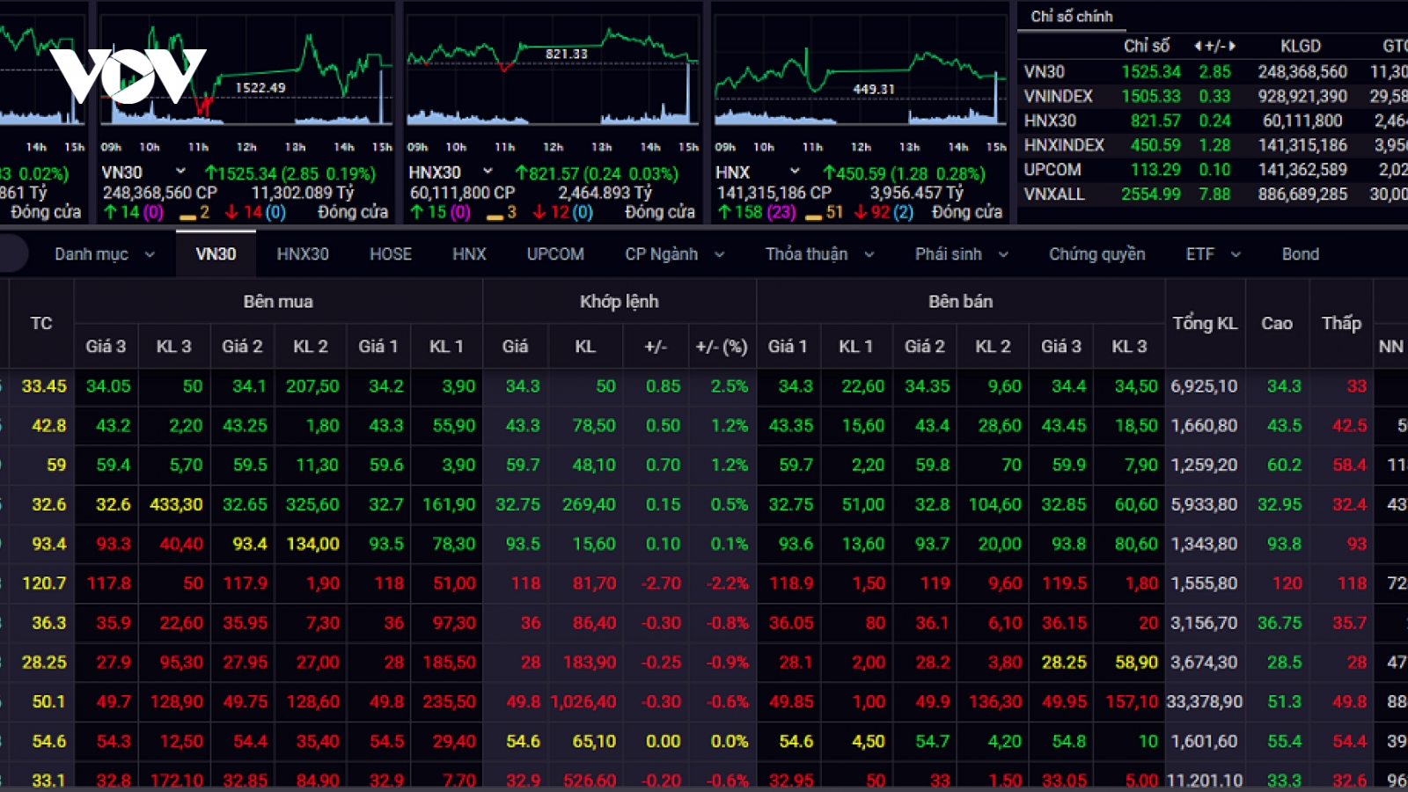Click the VN30 intraday chart

tap(246, 70)
